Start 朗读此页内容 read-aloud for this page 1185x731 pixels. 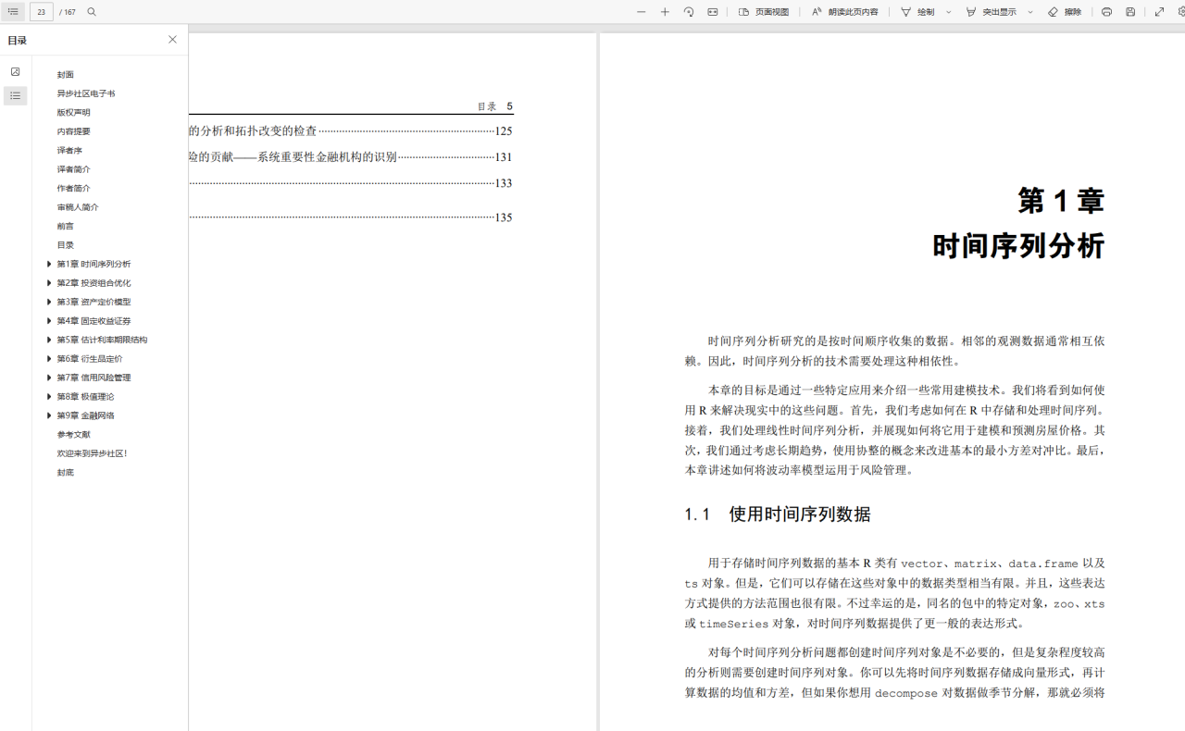pos(844,11)
